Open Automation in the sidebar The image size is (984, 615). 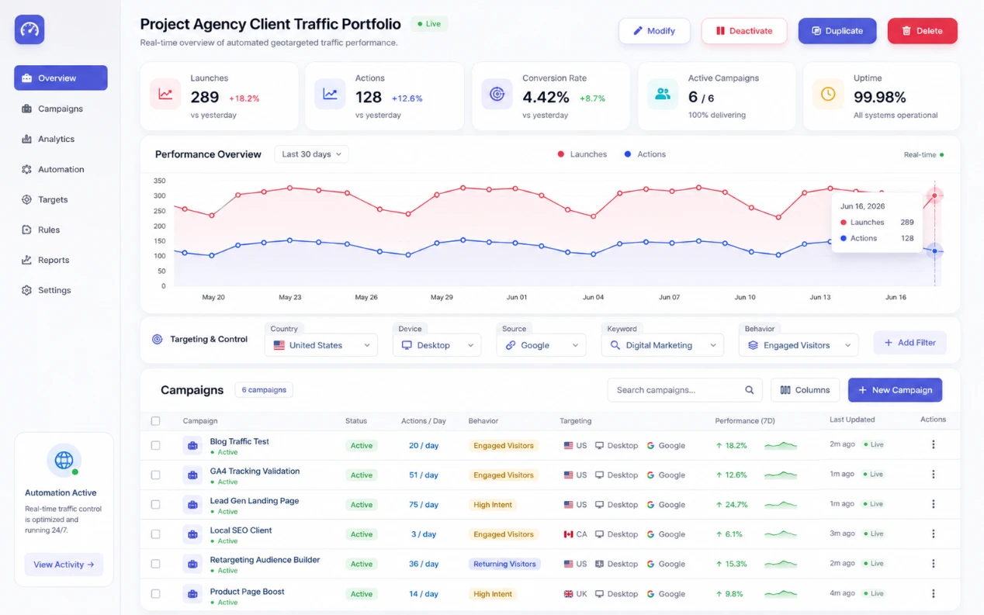(61, 169)
